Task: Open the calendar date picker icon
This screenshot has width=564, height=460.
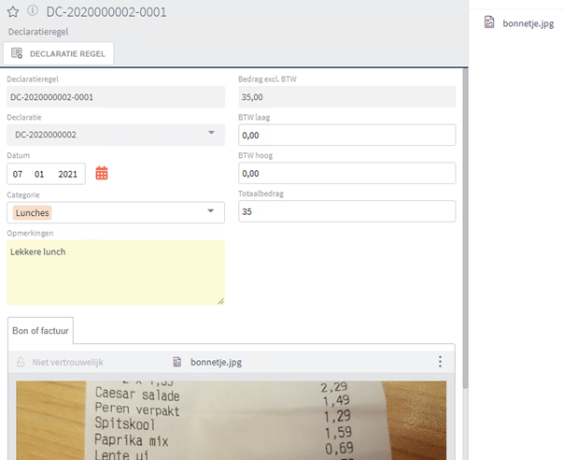Action: tap(103, 173)
